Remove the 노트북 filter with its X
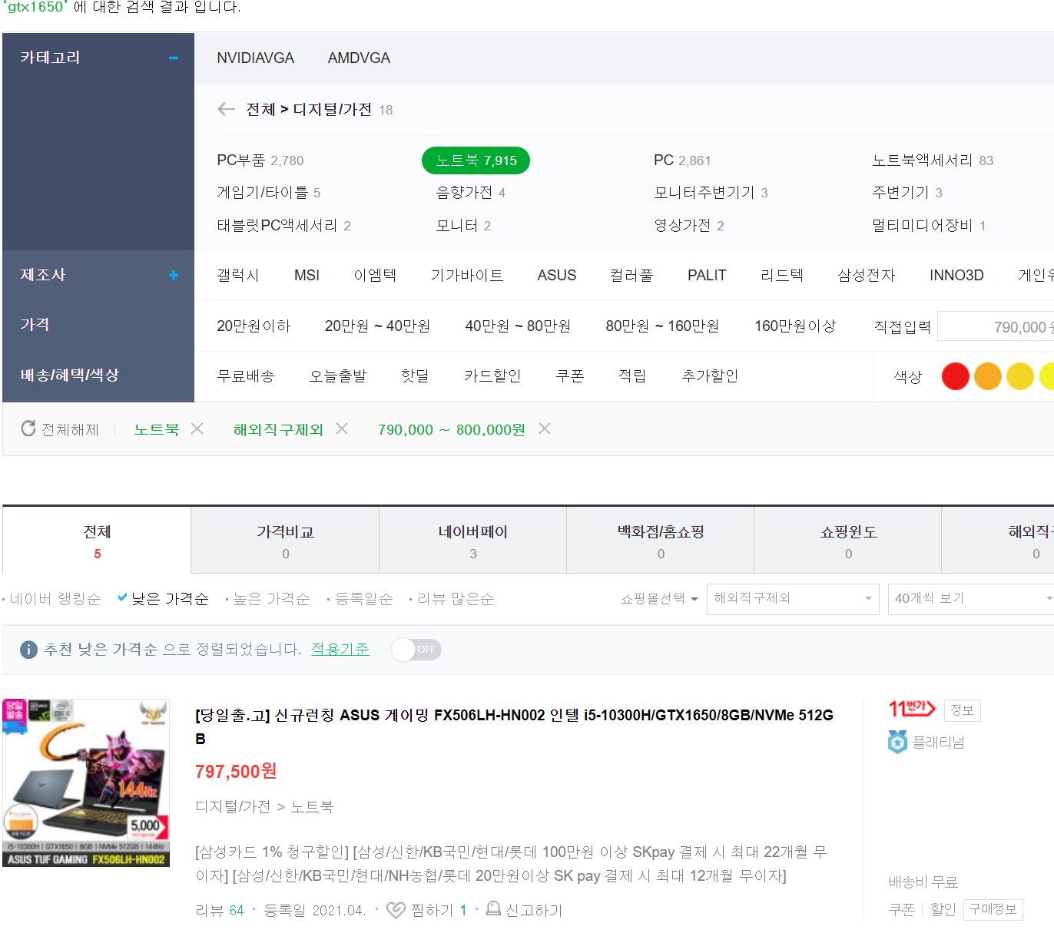The image size is (1054, 933). click(197, 428)
